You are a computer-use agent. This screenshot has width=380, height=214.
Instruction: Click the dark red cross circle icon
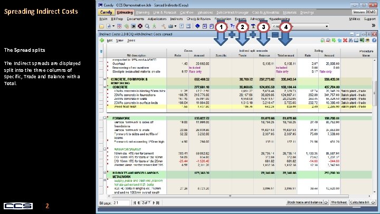[140, 26]
